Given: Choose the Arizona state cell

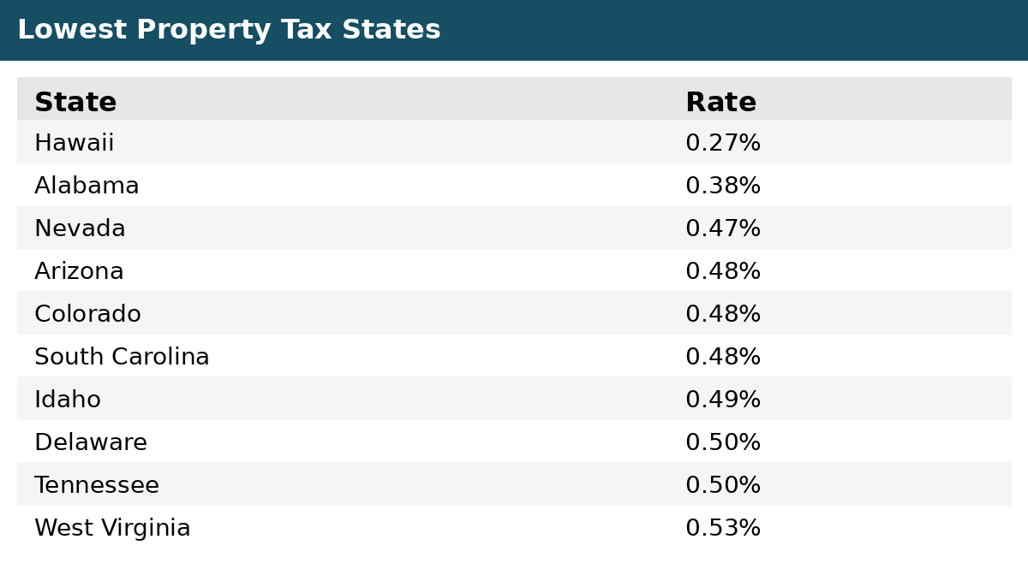Looking at the screenshot, I should [x=79, y=271].
